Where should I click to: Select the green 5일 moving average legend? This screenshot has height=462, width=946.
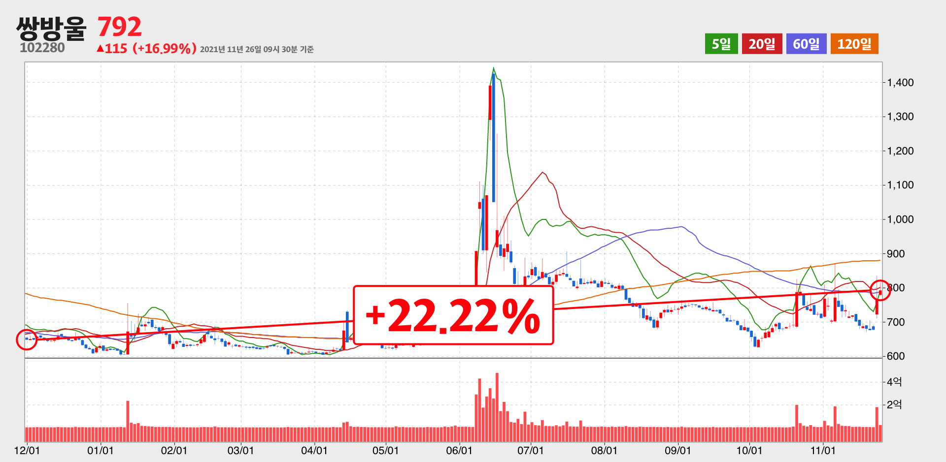pyautogui.click(x=721, y=44)
